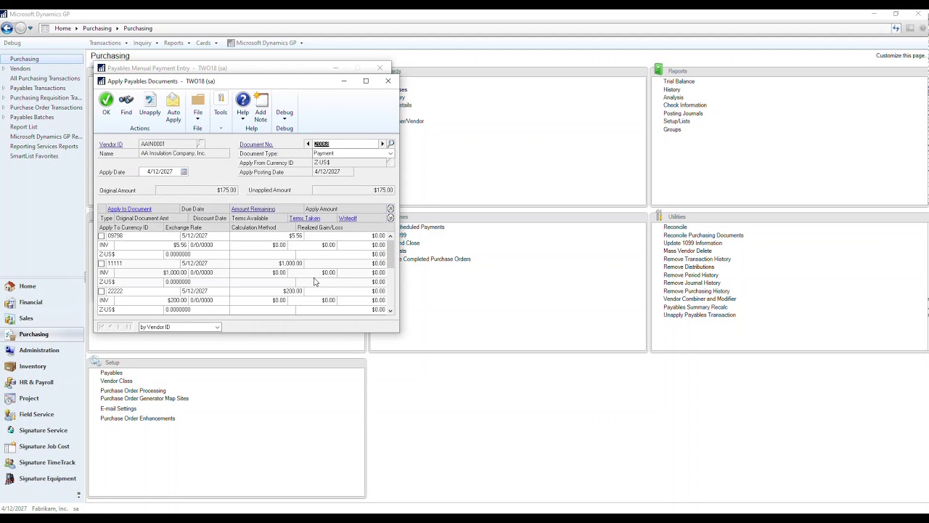Go to previous document number arrow
Screen dimensions: 929x523
click(308, 144)
